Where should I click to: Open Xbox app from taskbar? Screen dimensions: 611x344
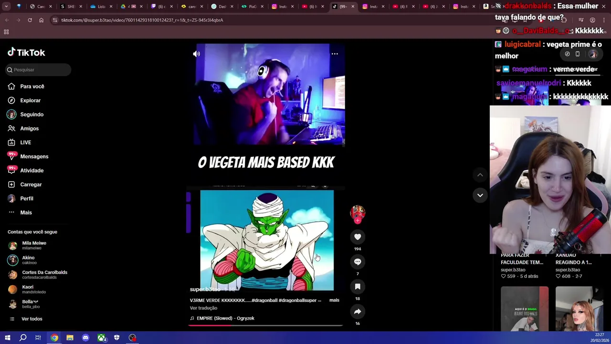click(101, 338)
